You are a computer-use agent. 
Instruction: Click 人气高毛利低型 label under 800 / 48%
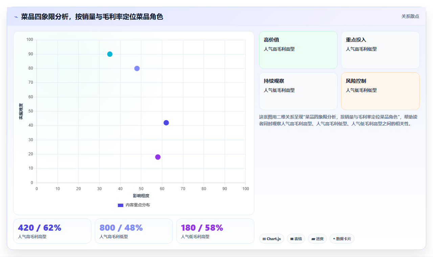(x=114, y=237)
